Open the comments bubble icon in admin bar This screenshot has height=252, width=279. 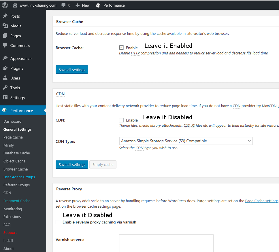click(64, 5)
